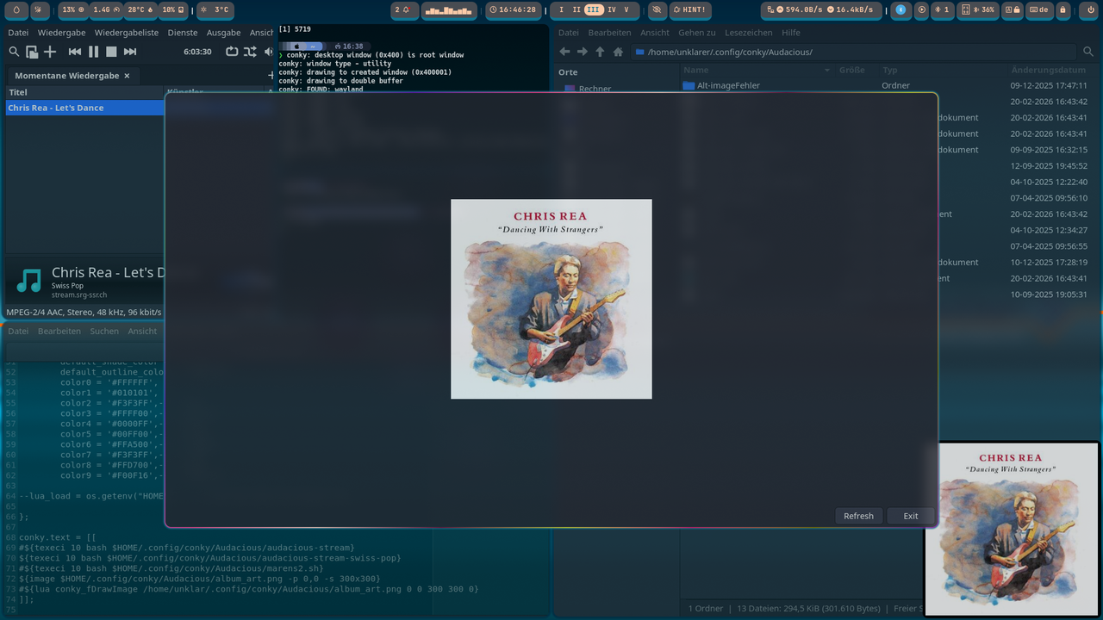
Task: Open search tool in Audacious toolbar
Action: 14,52
